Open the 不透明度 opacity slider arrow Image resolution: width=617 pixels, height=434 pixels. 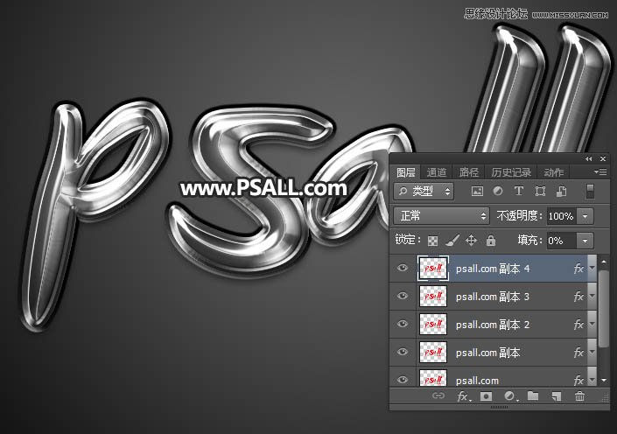coord(585,216)
